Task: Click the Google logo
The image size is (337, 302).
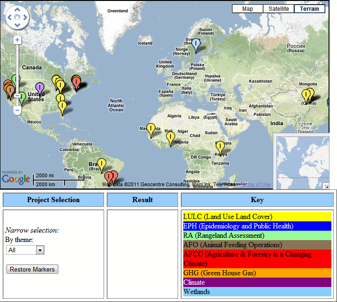Action: pos(15,179)
